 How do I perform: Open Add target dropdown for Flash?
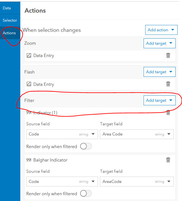(x=159, y=72)
